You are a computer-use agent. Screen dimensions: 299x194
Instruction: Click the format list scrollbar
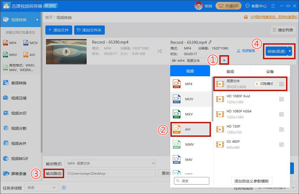212,99
